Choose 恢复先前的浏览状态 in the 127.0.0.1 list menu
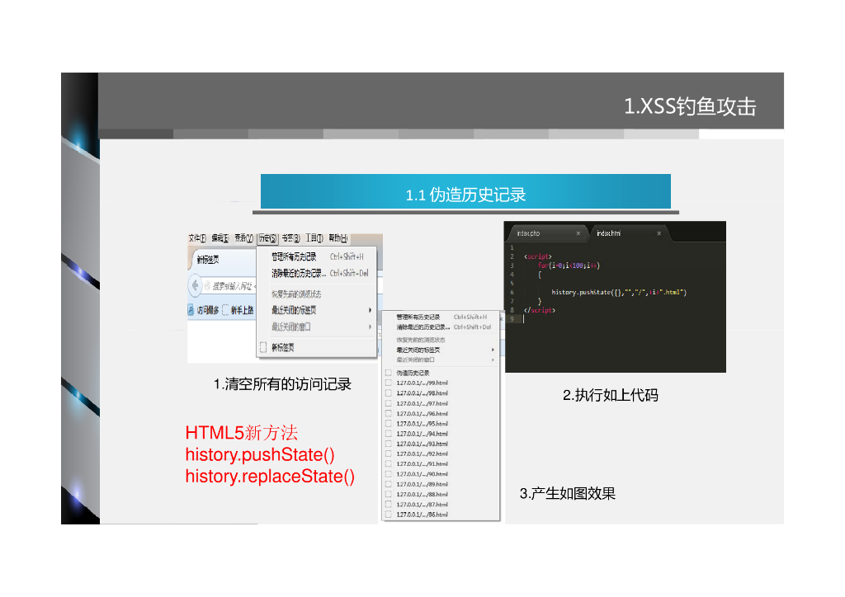Image resolution: width=845 pixels, height=597 pixels. (442, 340)
